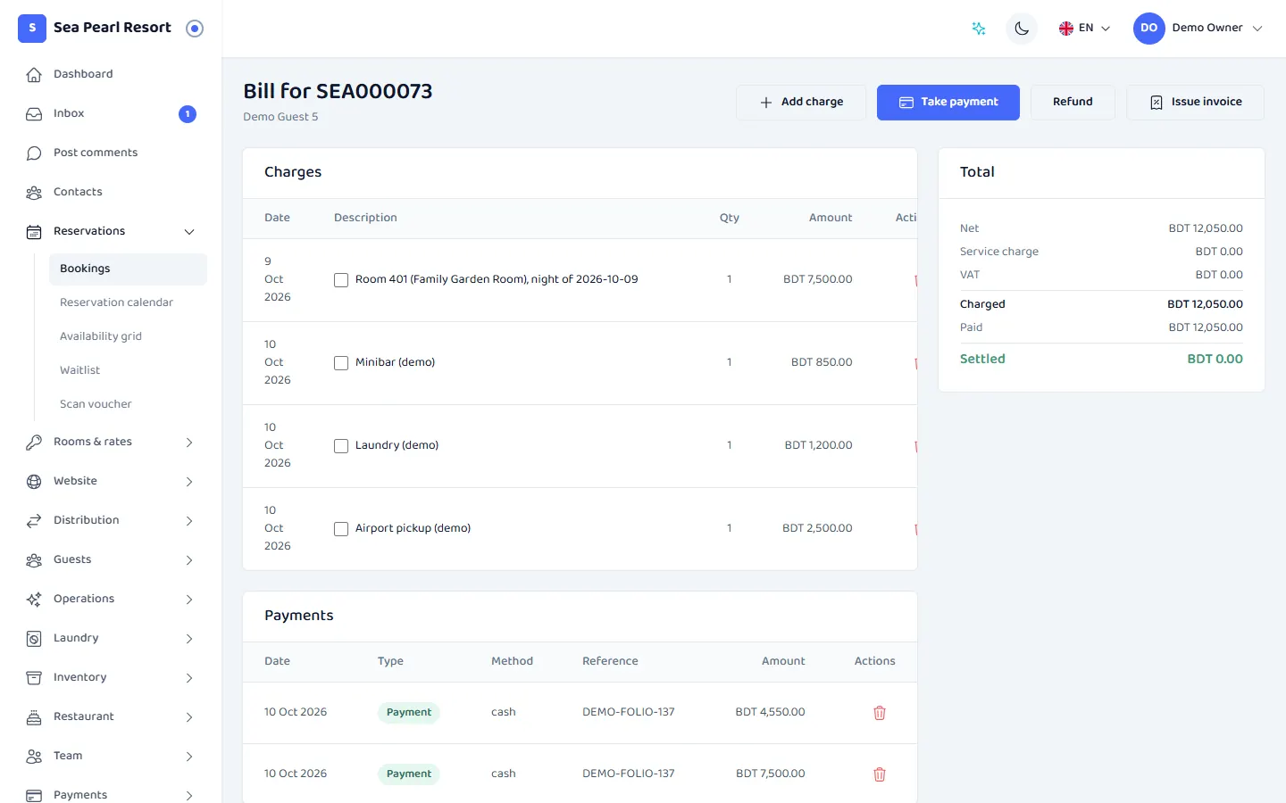Switch to dark mode
This screenshot has height=803, width=1286.
pos(1022,29)
